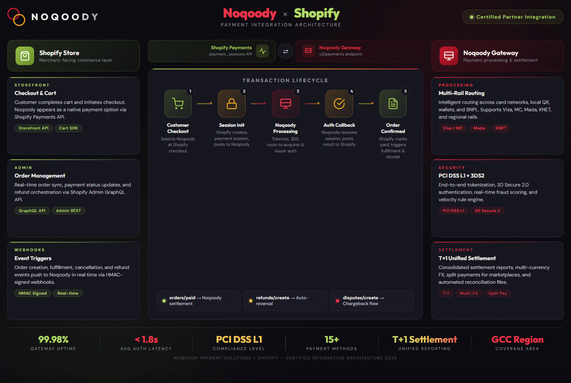Image resolution: width=571 pixels, height=383 pixels.
Task: Select the Auth Callback checkmark icon
Action: tap(339, 104)
